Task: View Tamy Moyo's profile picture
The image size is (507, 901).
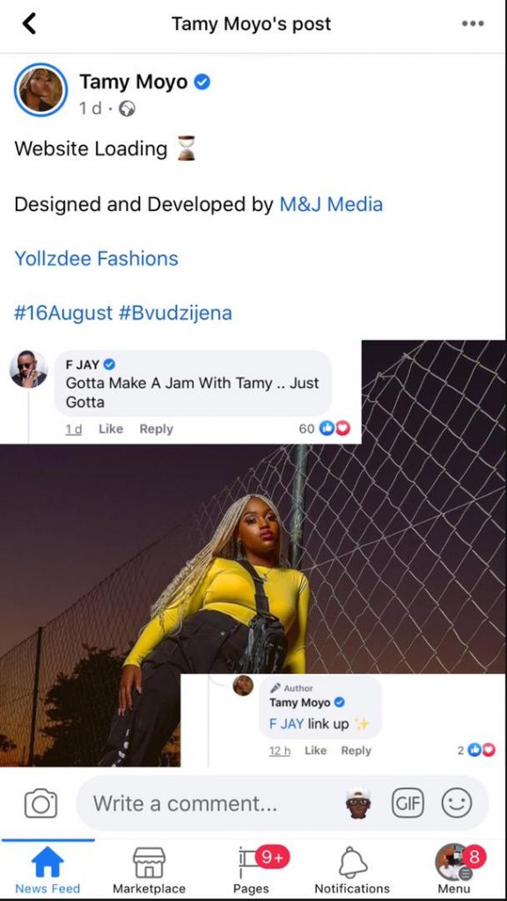Action: click(40, 90)
